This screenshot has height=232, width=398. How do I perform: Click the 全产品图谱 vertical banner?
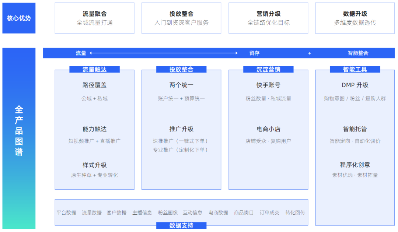[19, 138]
